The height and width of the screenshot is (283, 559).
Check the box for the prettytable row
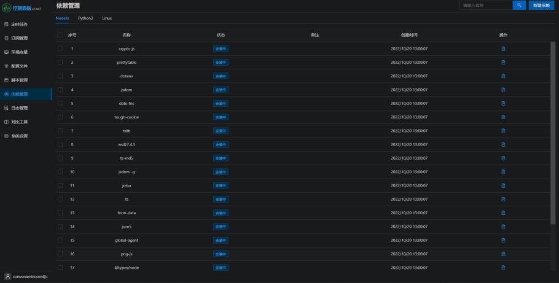[x=60, y=63]
